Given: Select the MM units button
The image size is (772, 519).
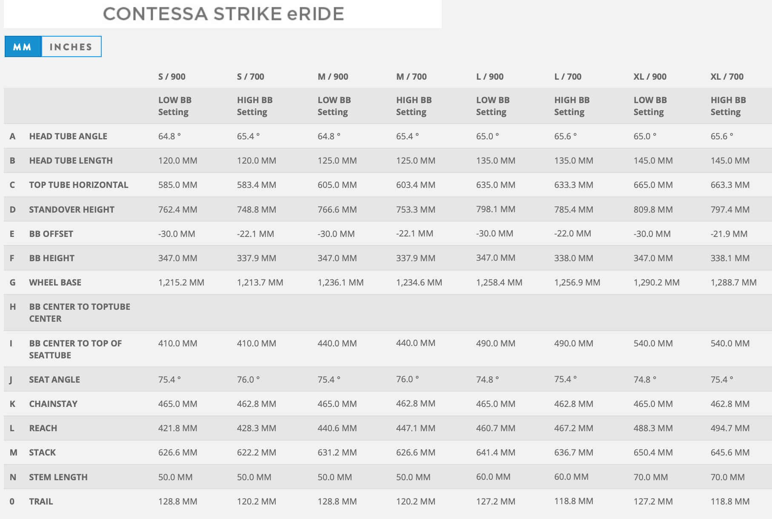Looking at the screenshot, I should [23, 47].
